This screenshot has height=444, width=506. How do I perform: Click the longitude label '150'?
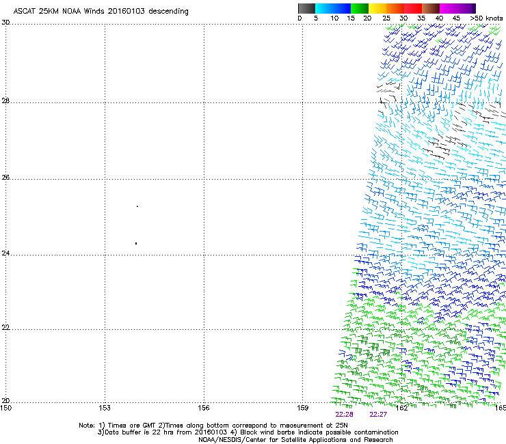coord(5,408)
